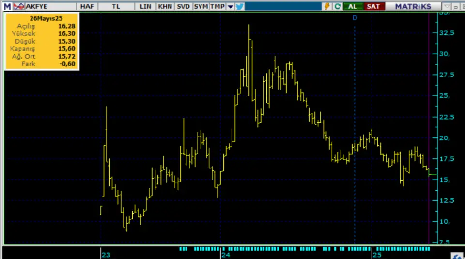Open the chart type icon beside AKFYE
Viewport: 465px width, 259px height.
[19, 6]
